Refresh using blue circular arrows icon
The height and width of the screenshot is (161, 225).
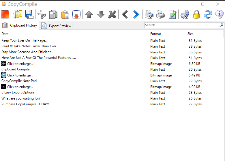208,14
